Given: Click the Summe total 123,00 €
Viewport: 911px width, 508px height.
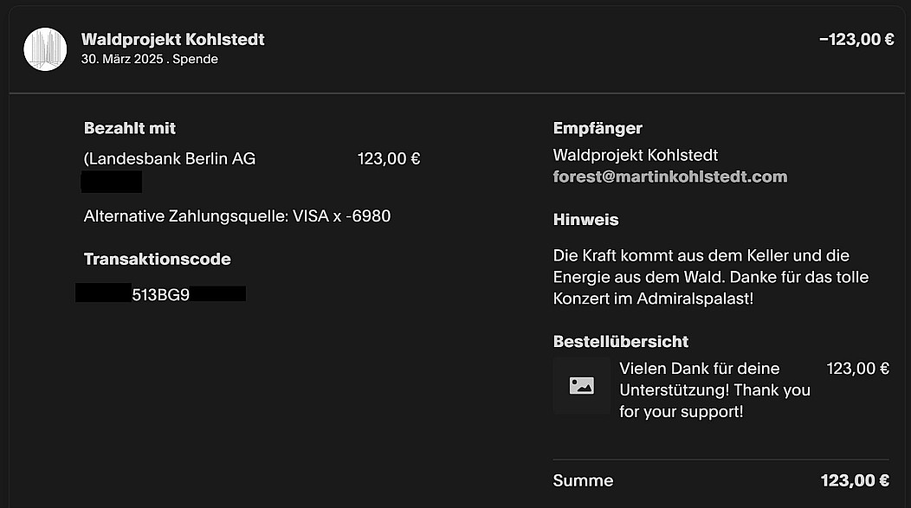Looking at the screenshot, I should pos(854,480).
